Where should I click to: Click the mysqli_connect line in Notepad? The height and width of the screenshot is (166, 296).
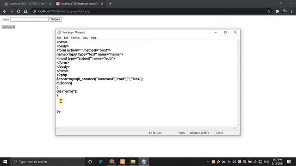[x=100, y=79]
